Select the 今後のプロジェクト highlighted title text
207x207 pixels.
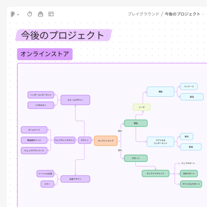[x=62, y=35]
